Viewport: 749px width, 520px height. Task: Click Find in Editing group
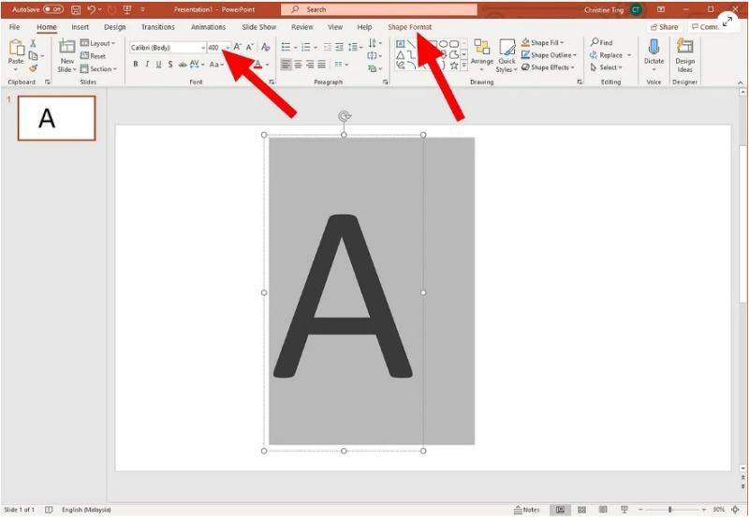602,42
